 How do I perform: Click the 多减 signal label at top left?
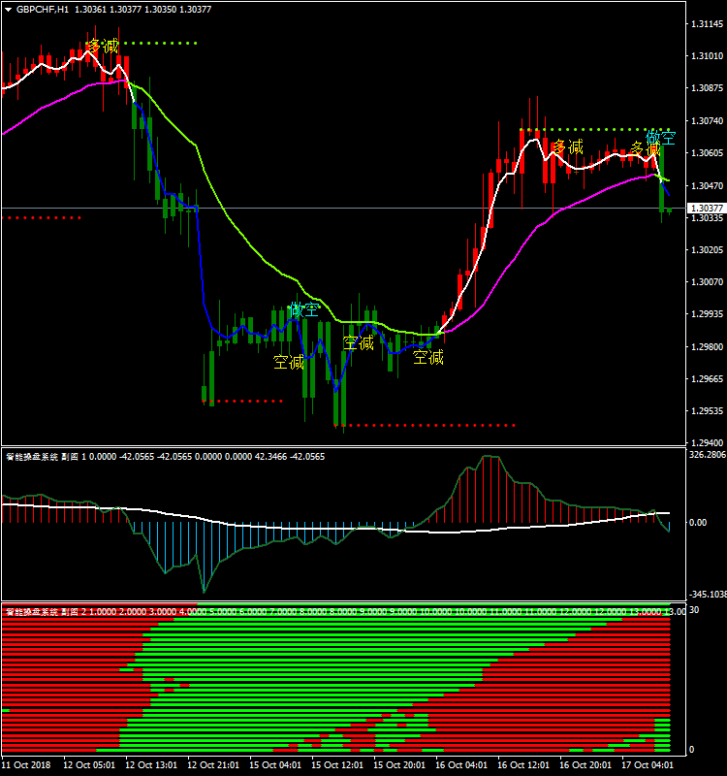tap(102, 46)
